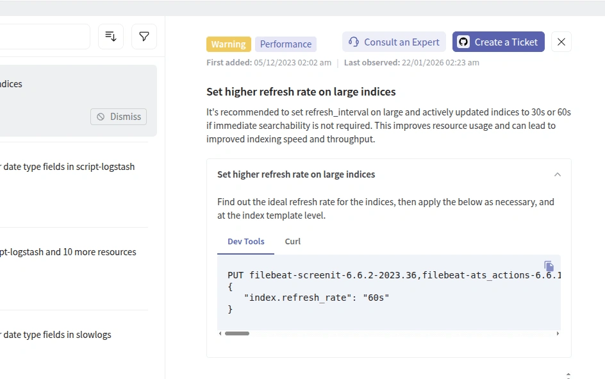Switch to the Curl tab
605x379 pixels.
pos(292,241)
